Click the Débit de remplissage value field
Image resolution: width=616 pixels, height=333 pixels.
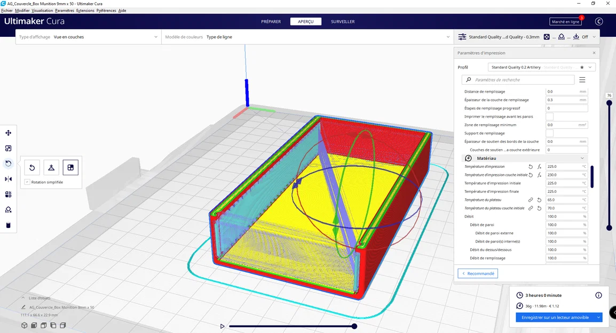(566, 258)
